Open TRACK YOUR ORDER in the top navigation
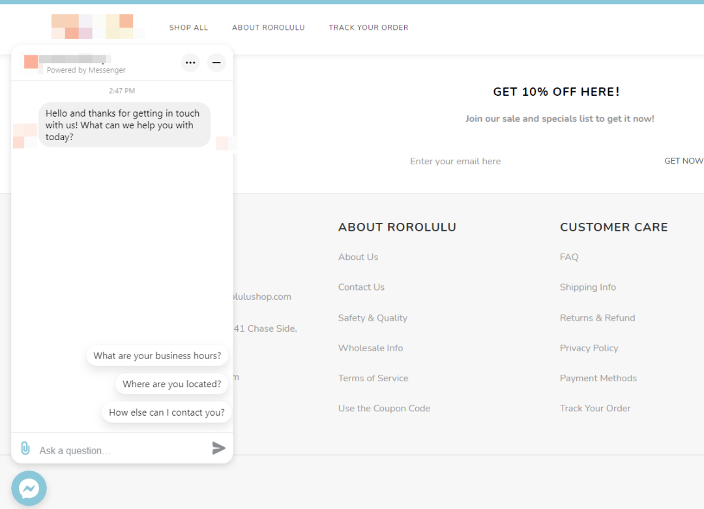704x509 pixels. pos(368,27)
